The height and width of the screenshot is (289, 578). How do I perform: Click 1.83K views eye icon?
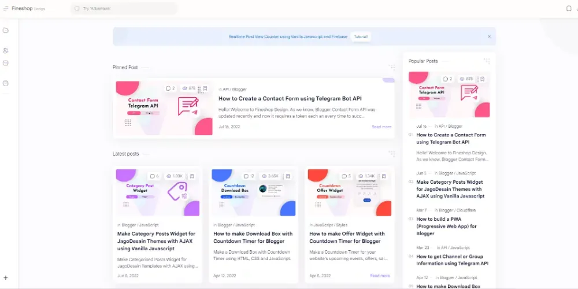click(169, 176)
